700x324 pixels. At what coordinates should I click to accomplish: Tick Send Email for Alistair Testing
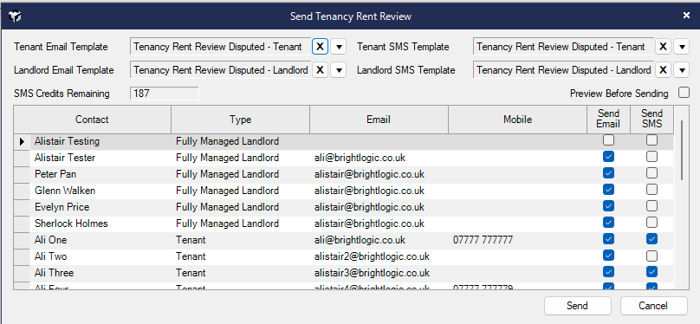point(608,140)
